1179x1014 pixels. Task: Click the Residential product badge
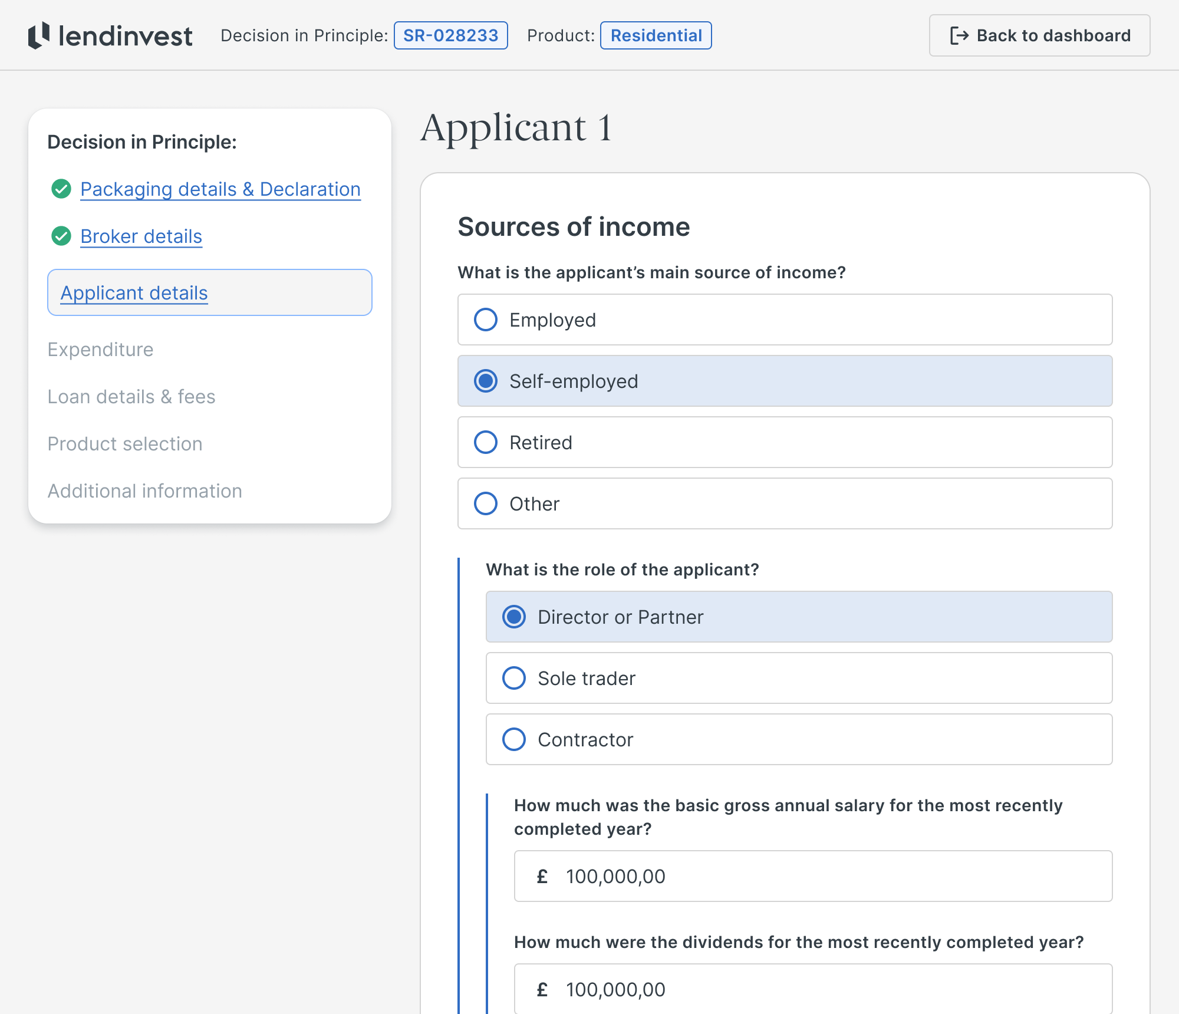click(x=656, y=35)
